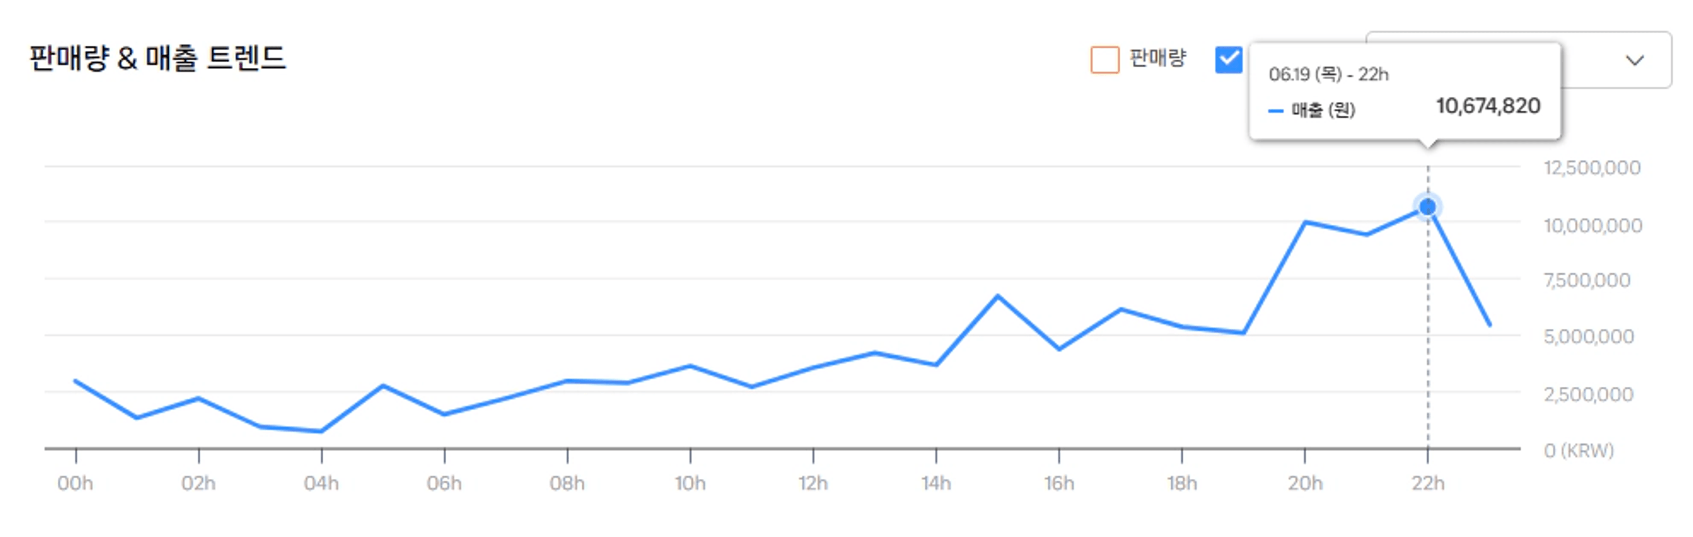
Task: Select the 00h tick on the time axis
Action: (x=75, y=483)
